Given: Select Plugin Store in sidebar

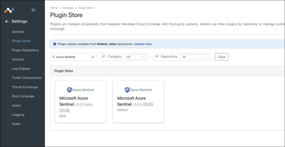Looking at the screenshot, I should [21, 41].
